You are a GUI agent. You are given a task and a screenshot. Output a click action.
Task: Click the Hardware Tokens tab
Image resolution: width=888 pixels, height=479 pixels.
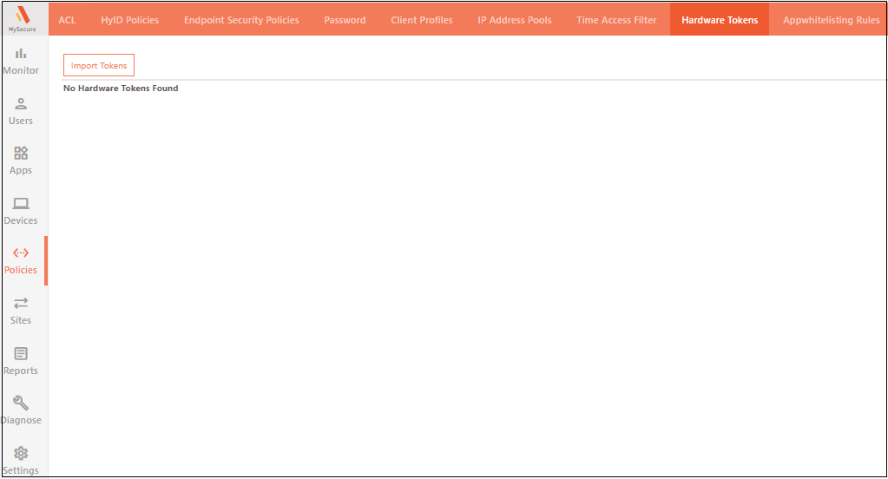[720, 20]
